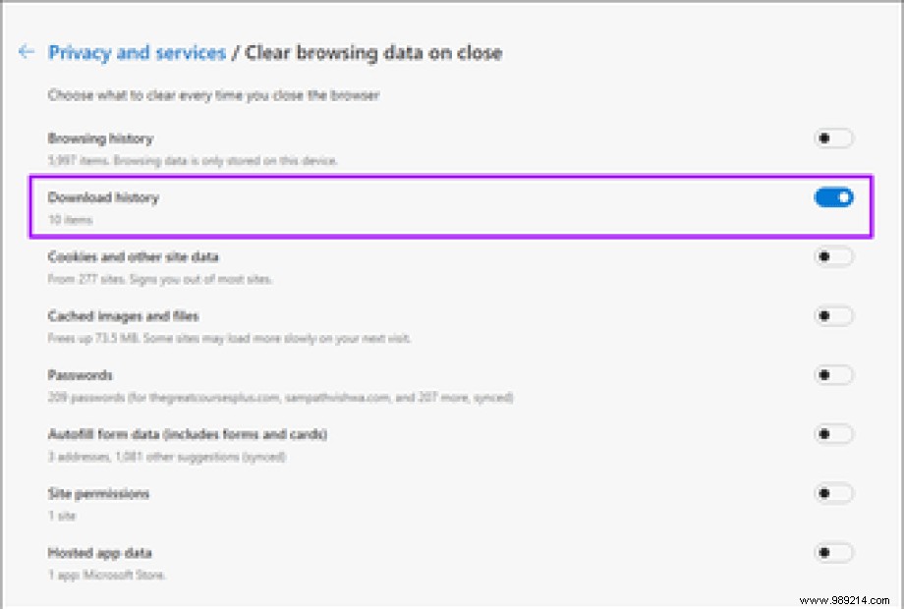Click the Autofill form data entry
904x609 pixels.
point(189,433)
